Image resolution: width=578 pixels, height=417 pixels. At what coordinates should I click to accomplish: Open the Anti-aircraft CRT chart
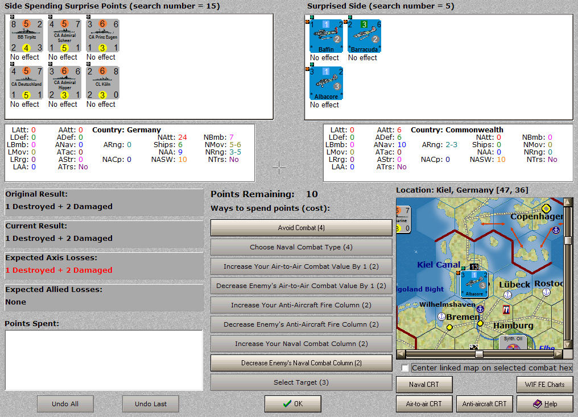click(x=484, y=404)
